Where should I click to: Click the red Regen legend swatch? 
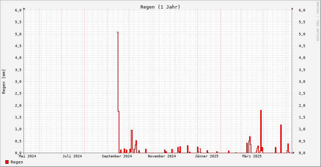coord(7,162)
